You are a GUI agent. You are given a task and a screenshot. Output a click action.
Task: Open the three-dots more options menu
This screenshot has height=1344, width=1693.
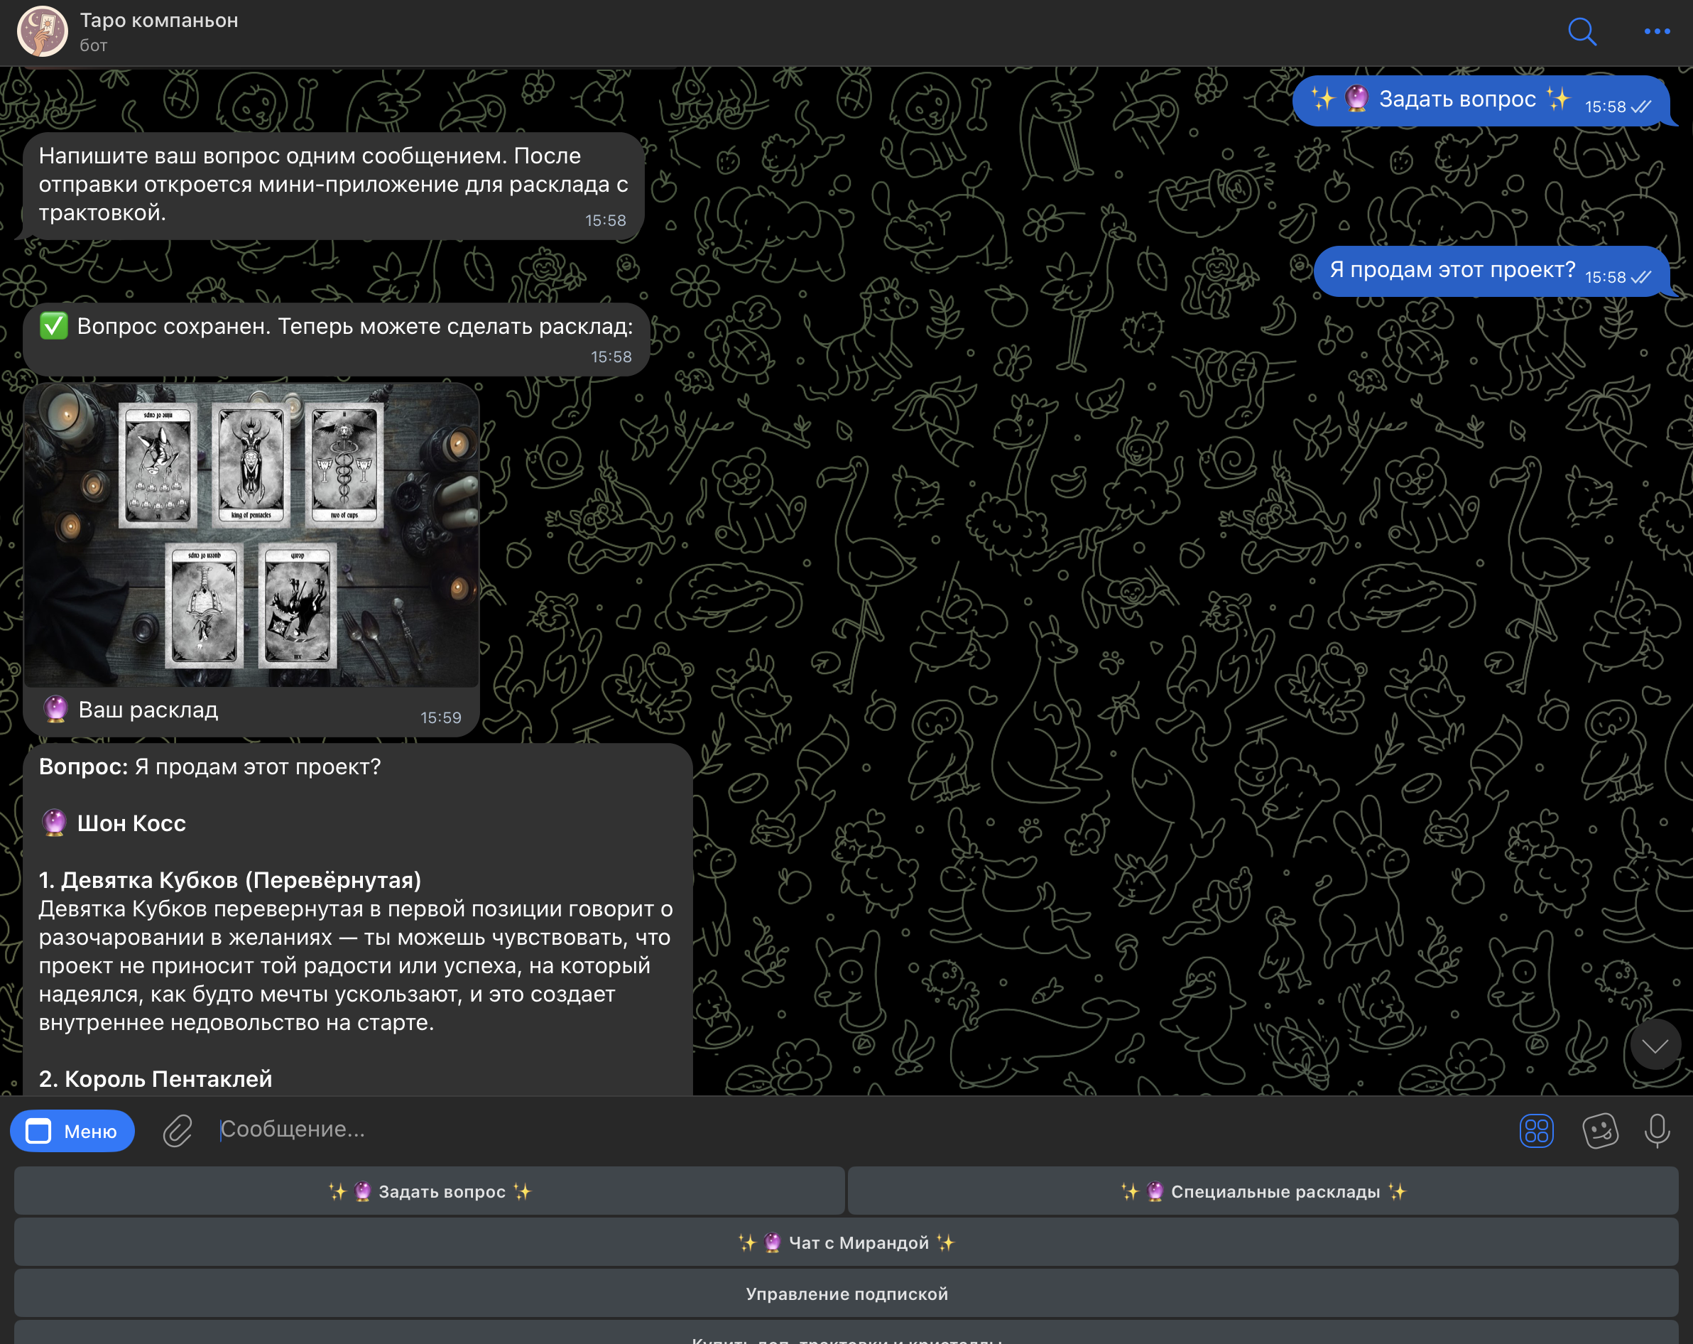(1656, 31)
